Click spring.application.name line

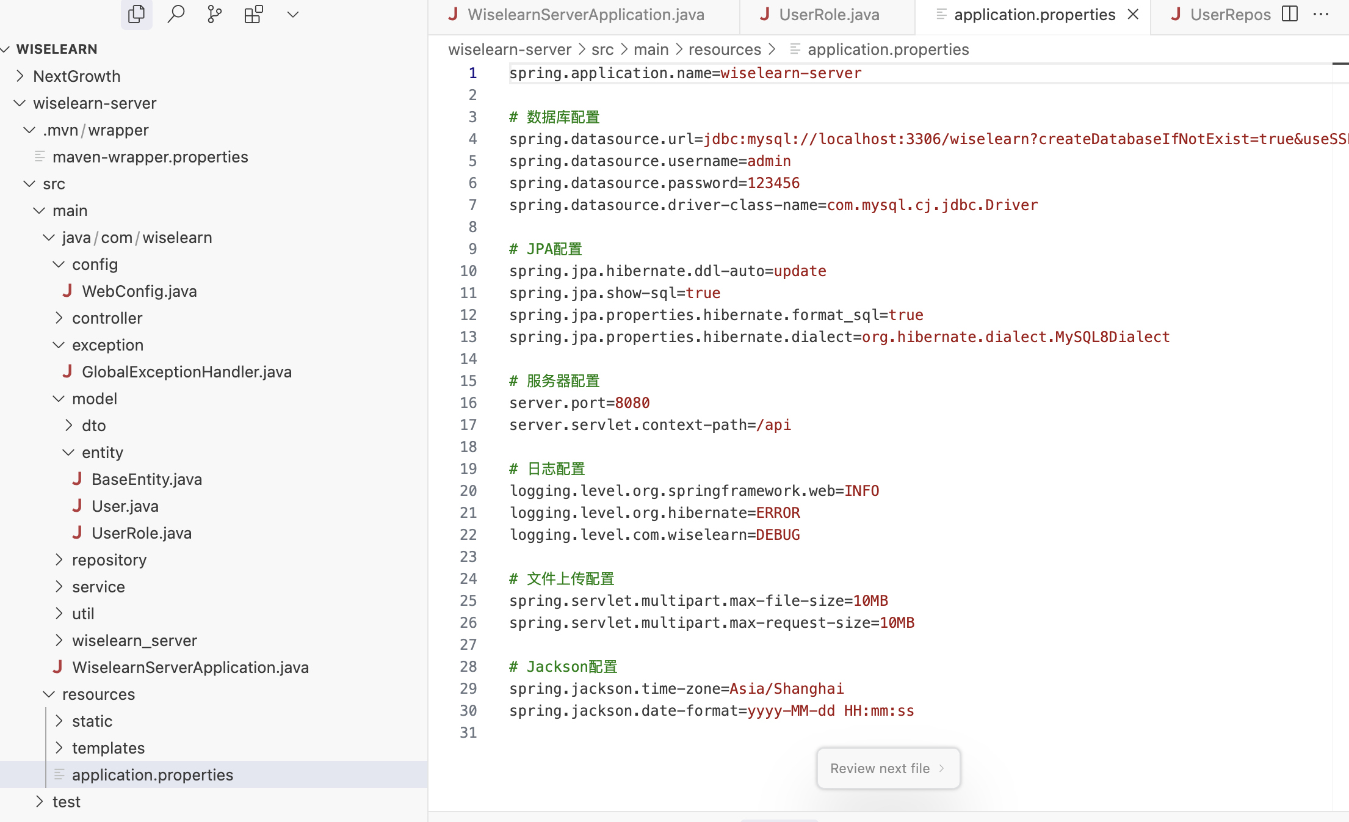[685, 73]
